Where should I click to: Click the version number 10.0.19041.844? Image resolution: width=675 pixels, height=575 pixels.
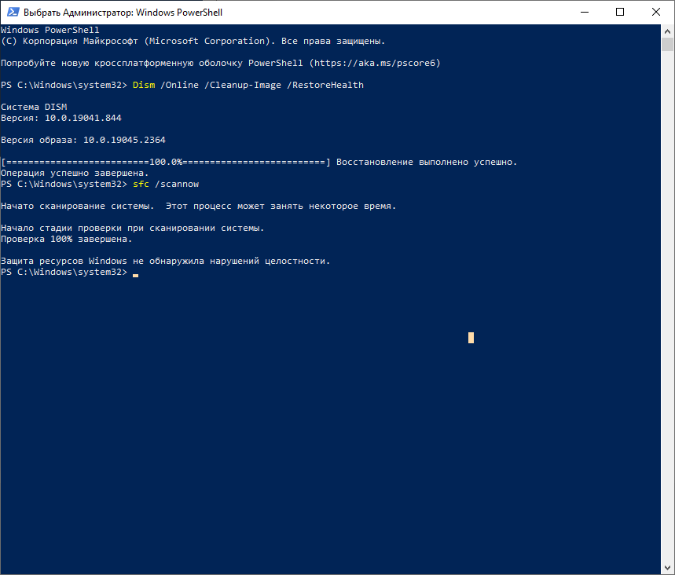pyautogui.click(x=83, y=118)
